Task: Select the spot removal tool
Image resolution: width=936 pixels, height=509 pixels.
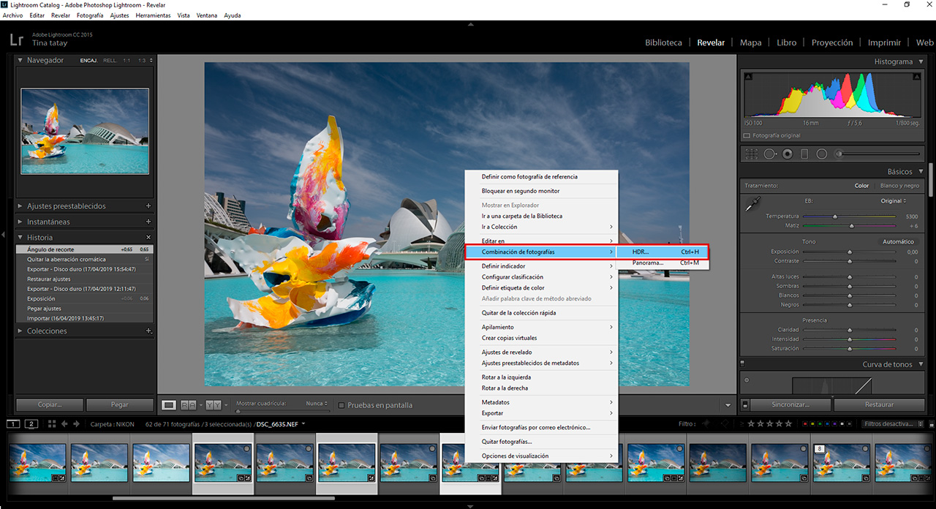Action: pyautogui.click(x=769, y=154)
